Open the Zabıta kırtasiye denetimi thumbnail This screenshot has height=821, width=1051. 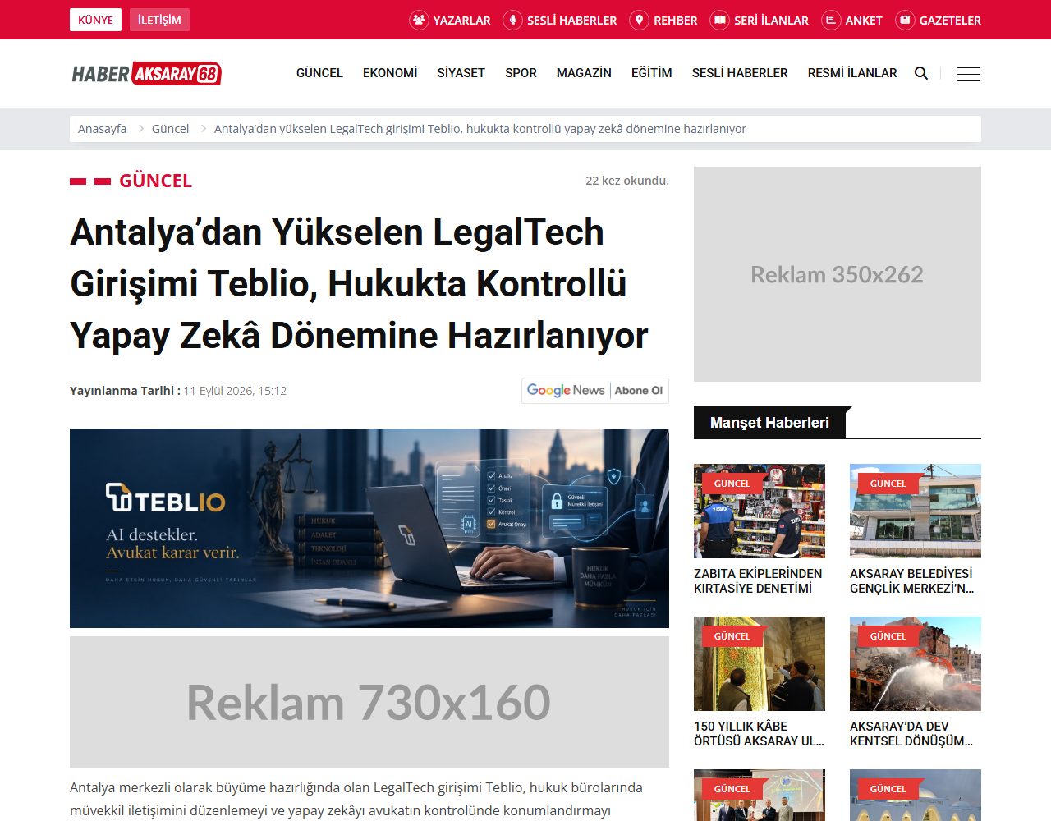tap(760, 511)
